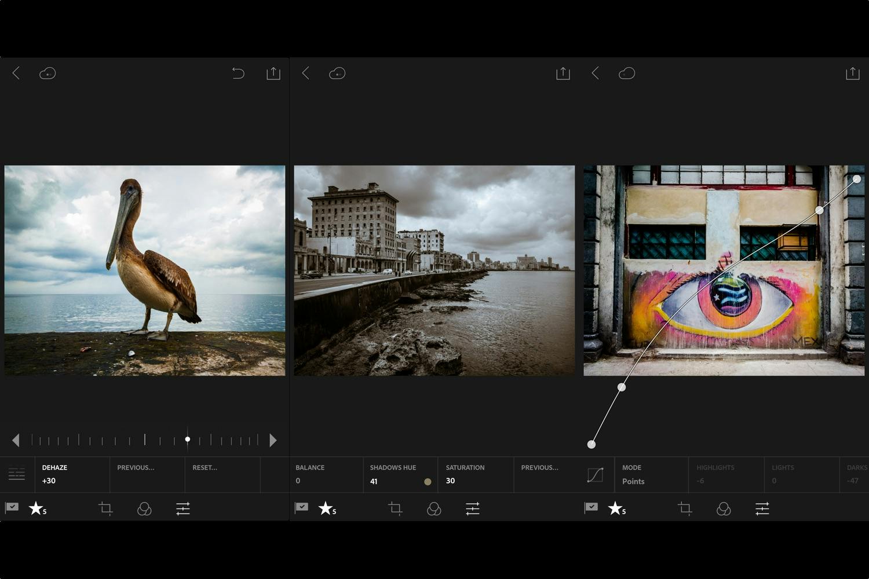Click Previous... in the middle panel

pyautogui.click(x=539, y=468)
